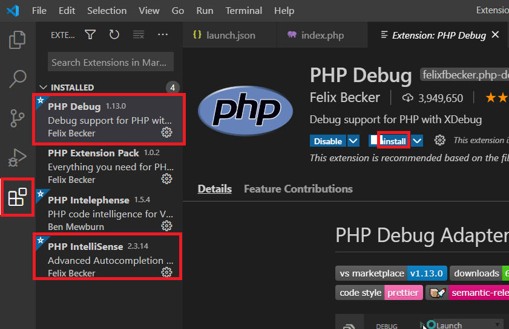Open manage gear for PHP Intelephense

(166, 226)
